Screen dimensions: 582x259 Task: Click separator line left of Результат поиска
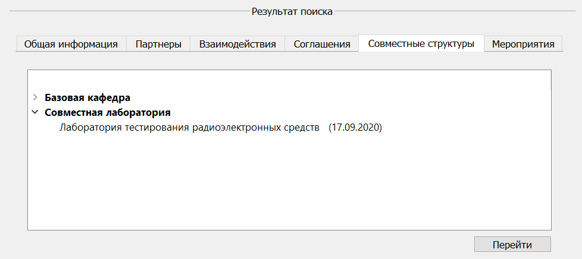pos(130,11)
